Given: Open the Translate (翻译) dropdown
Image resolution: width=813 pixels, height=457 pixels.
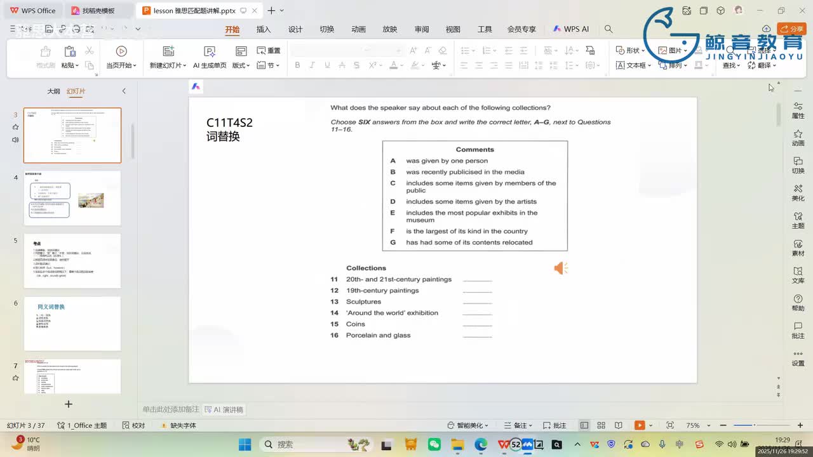Looking at the screenshot, I should (760, 65).
